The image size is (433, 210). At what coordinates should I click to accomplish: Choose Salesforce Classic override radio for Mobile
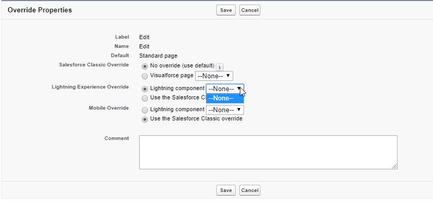[x=144, y=119]
